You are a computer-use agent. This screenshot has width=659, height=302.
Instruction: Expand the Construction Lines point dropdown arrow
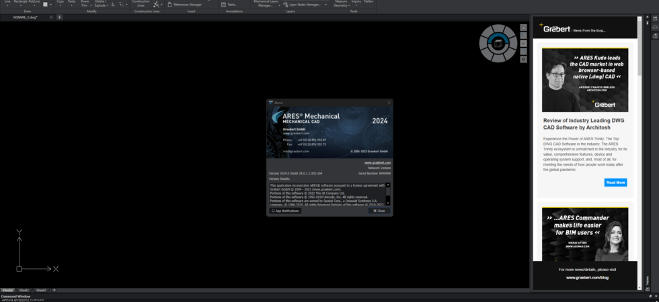click(x=162, y=5)
